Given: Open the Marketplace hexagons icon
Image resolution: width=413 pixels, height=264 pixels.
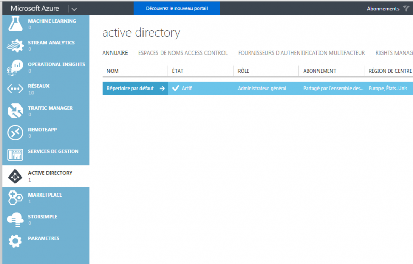Looking at the screenshot, I should (15, 198).
